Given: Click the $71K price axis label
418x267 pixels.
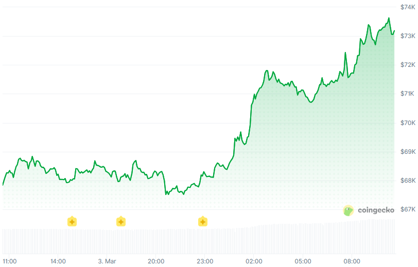Looking at the screenshot, I should [x=408, y=94].
